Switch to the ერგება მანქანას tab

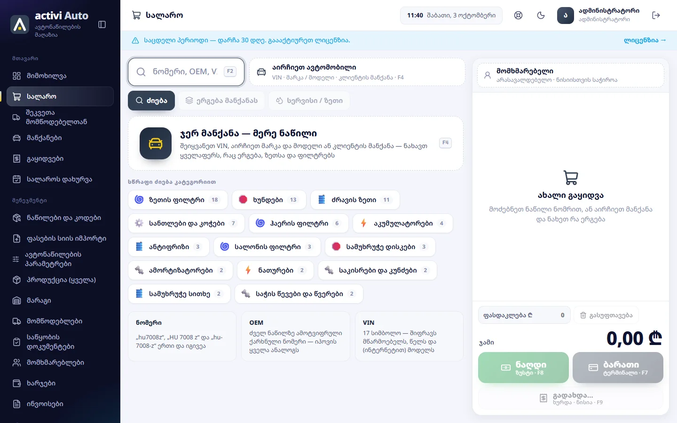click(221, 101)
